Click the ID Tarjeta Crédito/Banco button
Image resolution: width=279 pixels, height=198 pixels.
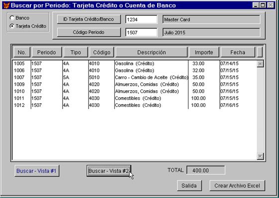(89, 19)
